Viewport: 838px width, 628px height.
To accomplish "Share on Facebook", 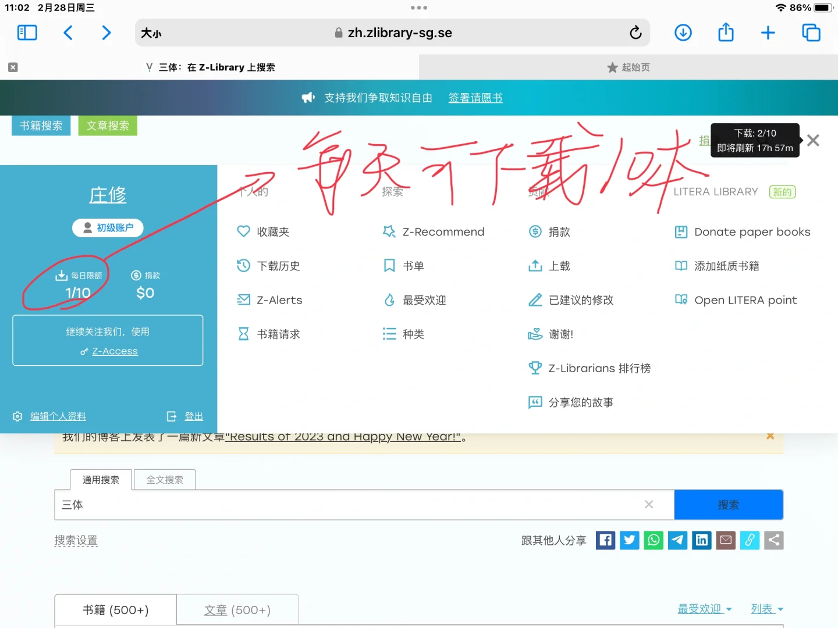I will tap(605, 540).
